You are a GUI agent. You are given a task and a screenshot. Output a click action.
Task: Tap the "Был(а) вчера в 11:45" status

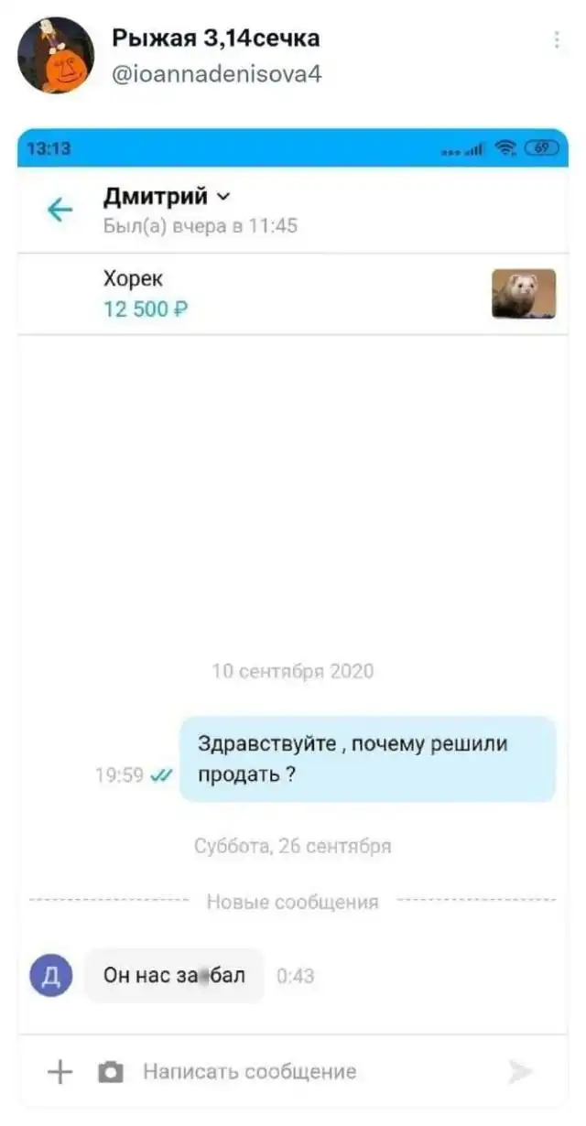pos(201,225)
